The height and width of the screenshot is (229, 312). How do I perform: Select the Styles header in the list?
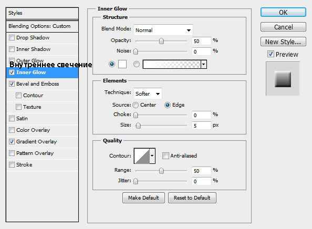coord(42,13)
